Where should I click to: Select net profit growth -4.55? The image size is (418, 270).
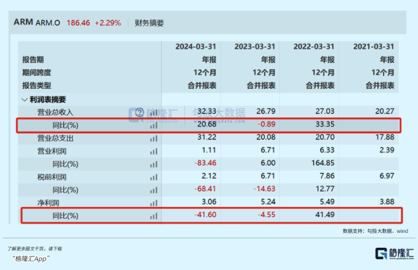coord(266,215)
